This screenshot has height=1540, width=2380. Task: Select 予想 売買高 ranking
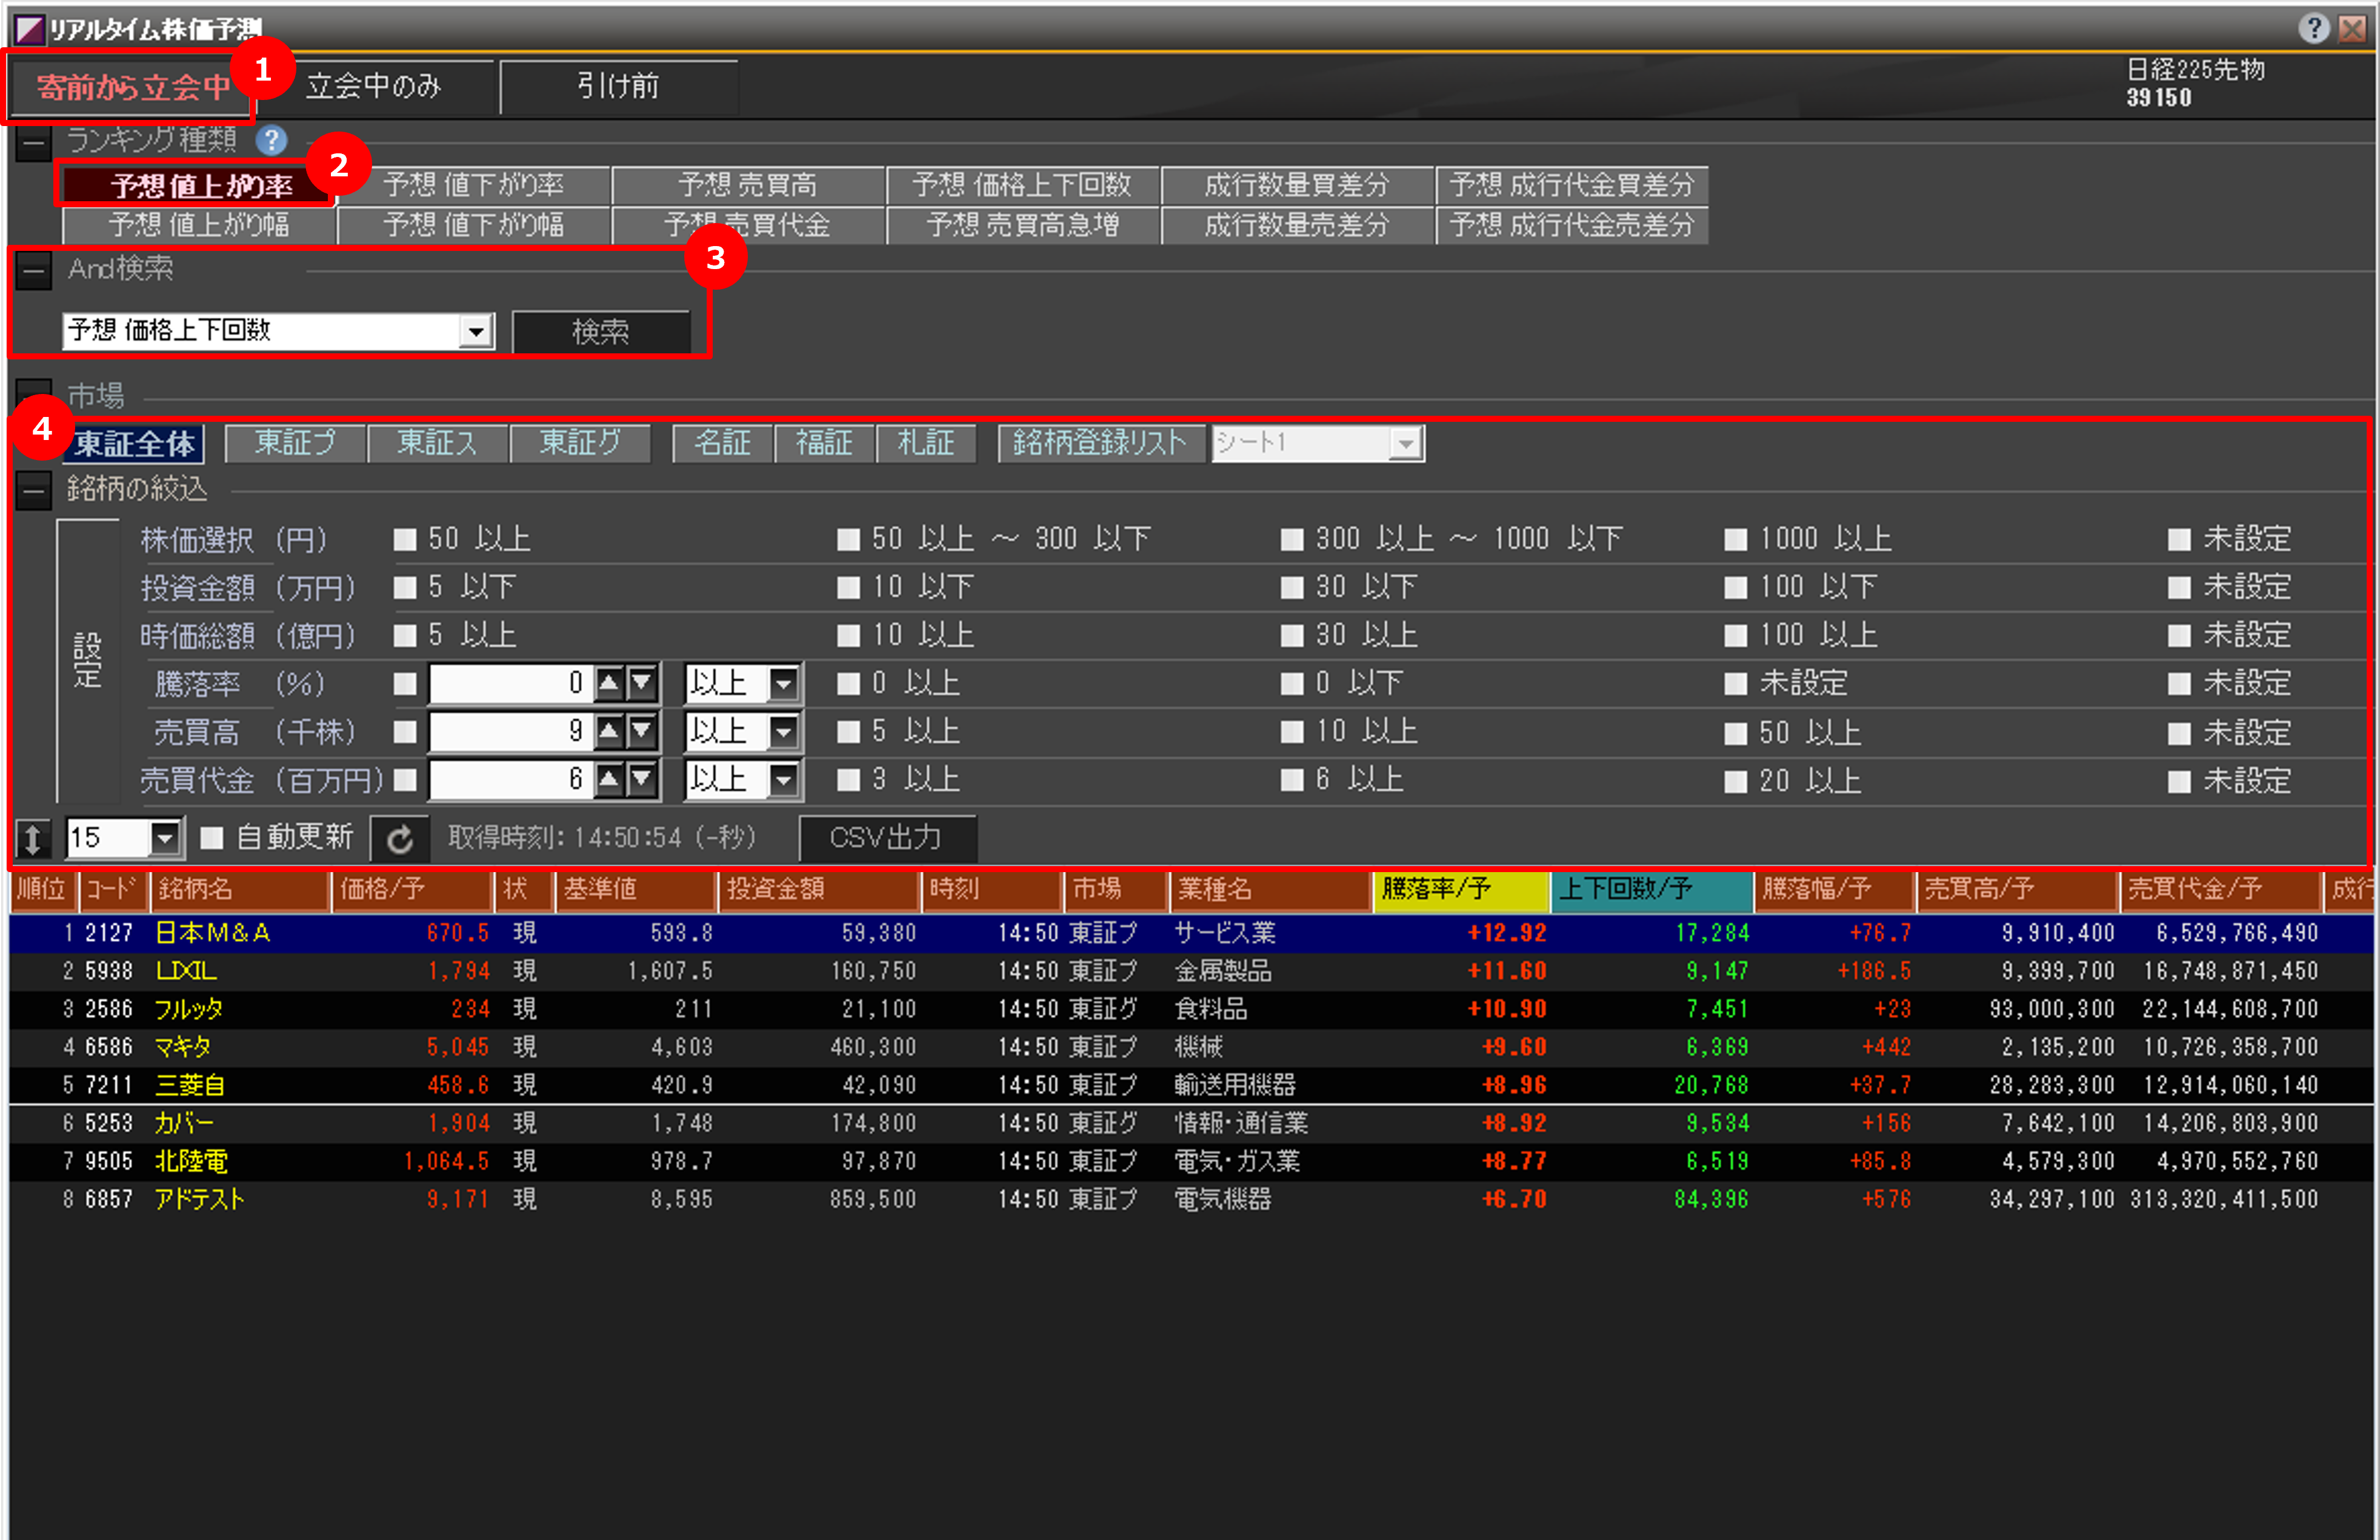[748, 185]
